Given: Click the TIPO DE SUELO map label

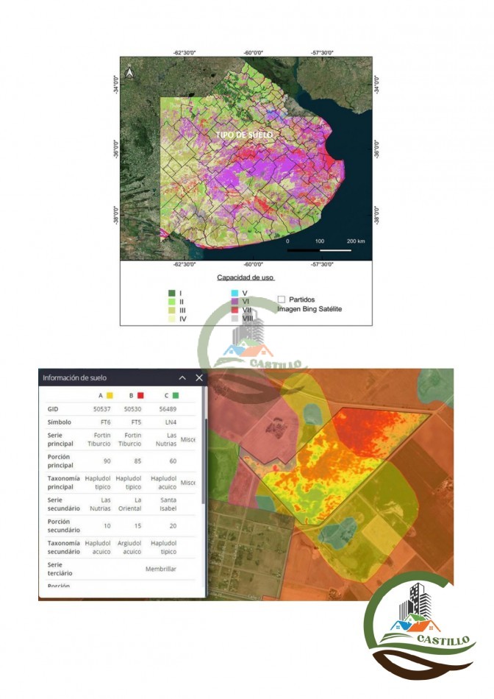Looking at the screenshot, I should point(244,135).
